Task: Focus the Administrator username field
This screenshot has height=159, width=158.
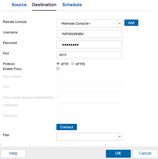Action: [x=89, y=34]
